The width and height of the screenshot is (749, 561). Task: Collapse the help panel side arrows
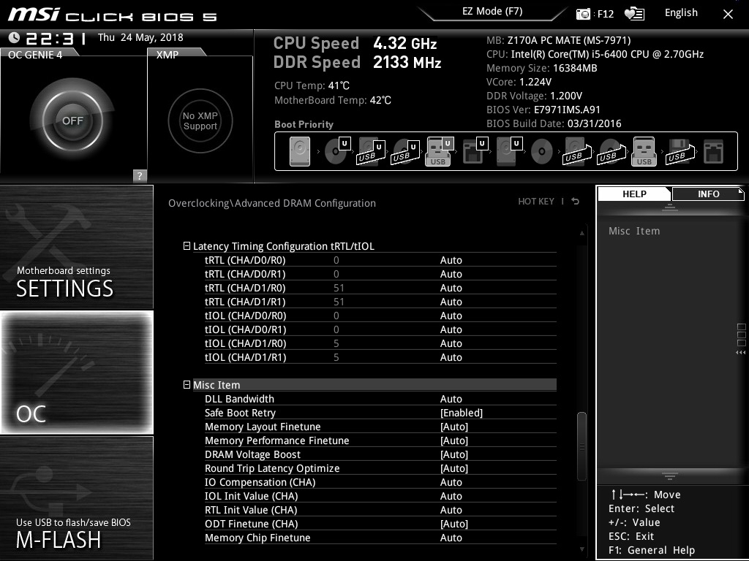[x=741, y=353]
